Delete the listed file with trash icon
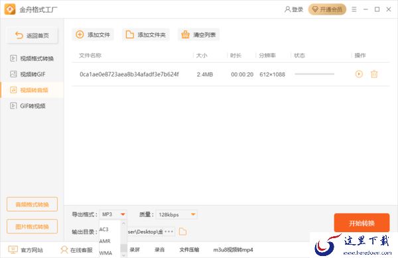This screenshot has width=398, height=258. 374,74
